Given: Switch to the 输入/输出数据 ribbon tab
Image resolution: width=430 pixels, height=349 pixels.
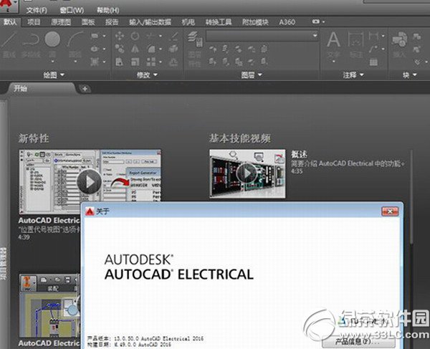Looking at the screenshot, I should point(150,22).
